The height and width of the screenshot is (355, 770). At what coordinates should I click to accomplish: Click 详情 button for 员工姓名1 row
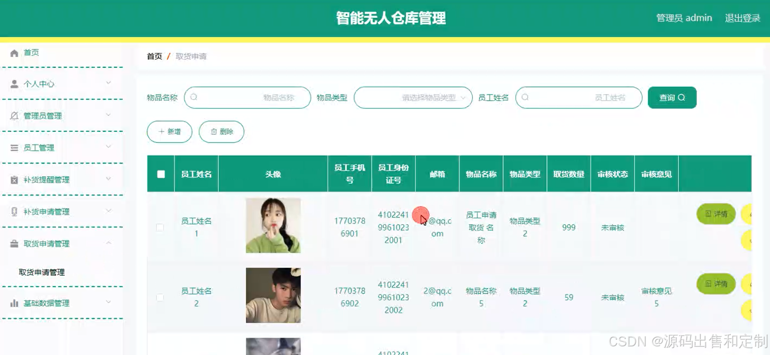(x=716, y=214)
